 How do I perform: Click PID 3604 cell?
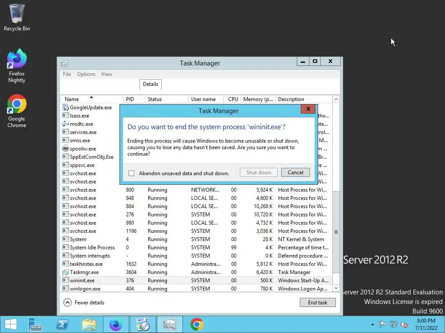pos(131,272)
